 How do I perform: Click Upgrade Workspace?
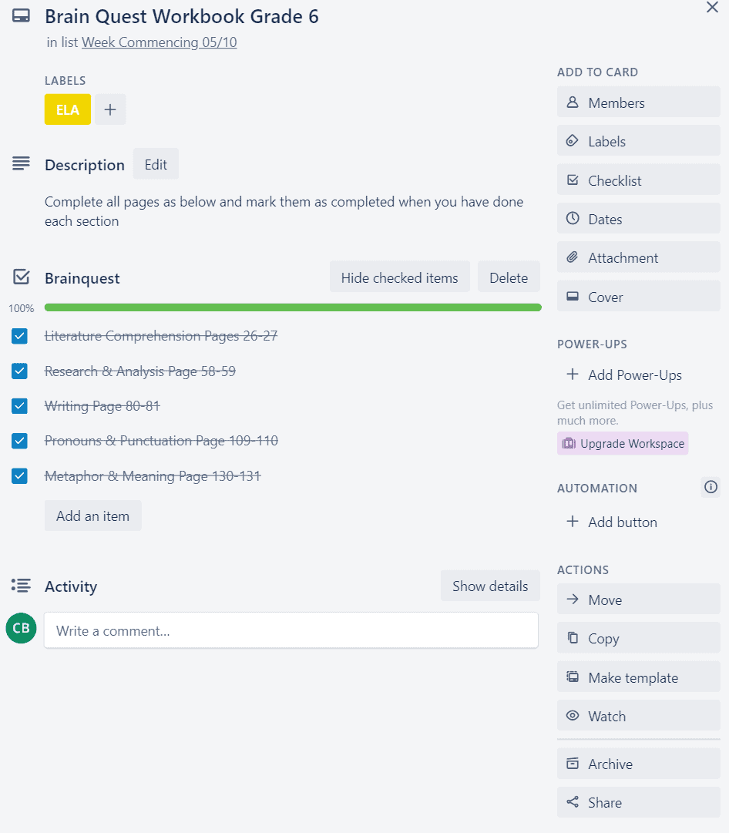click(x=623, y=444)
